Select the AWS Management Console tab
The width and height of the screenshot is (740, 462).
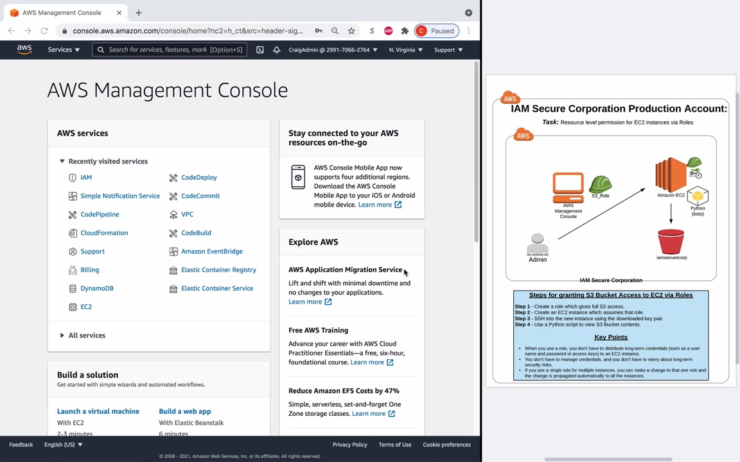[x=66, y=13]
